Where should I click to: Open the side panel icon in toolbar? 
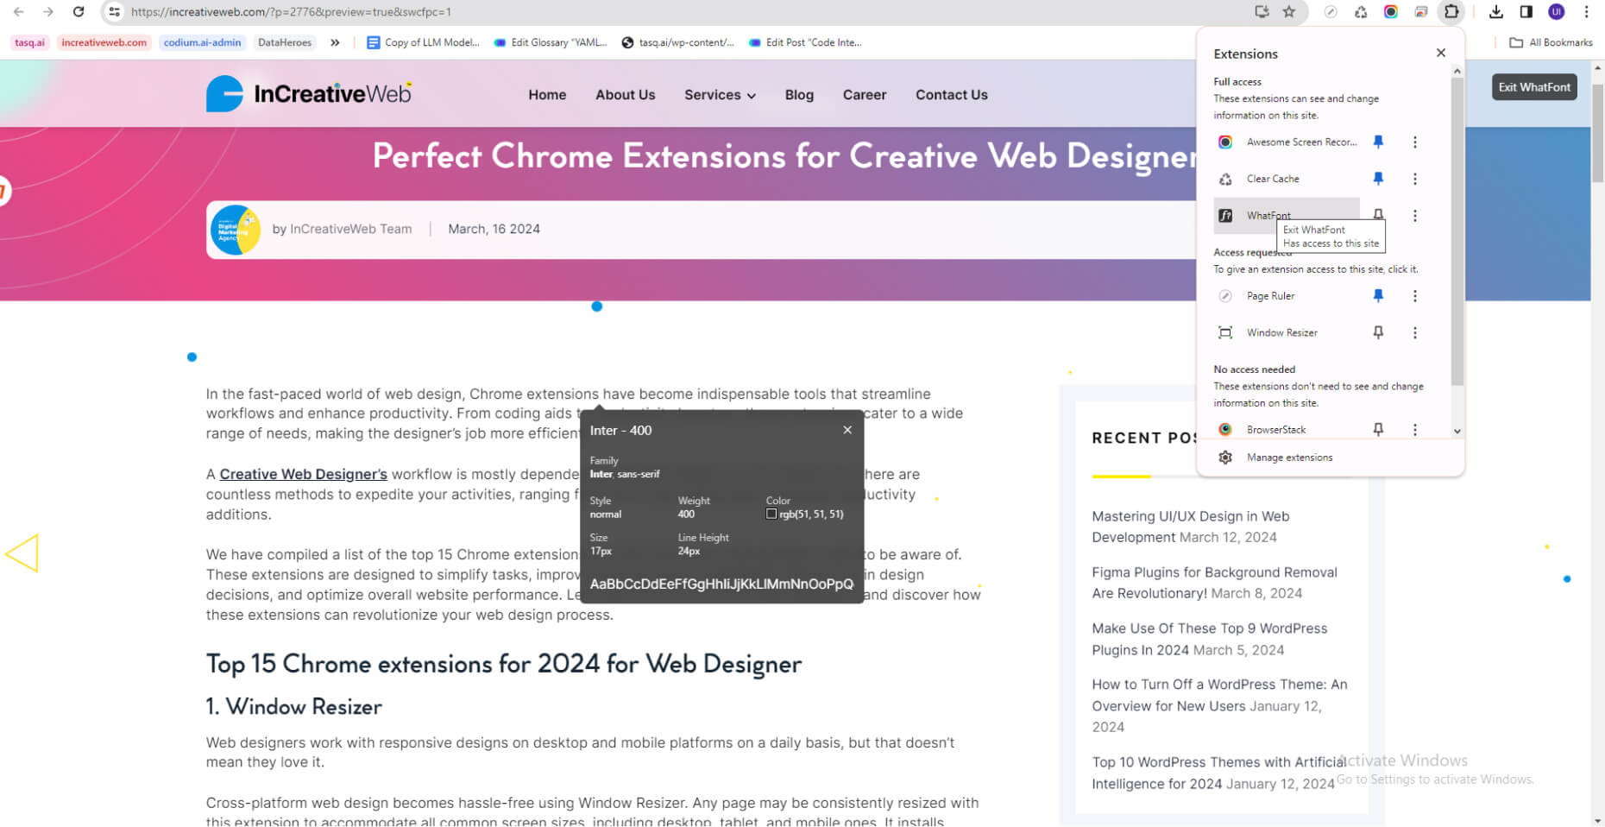click(1526, 12)
